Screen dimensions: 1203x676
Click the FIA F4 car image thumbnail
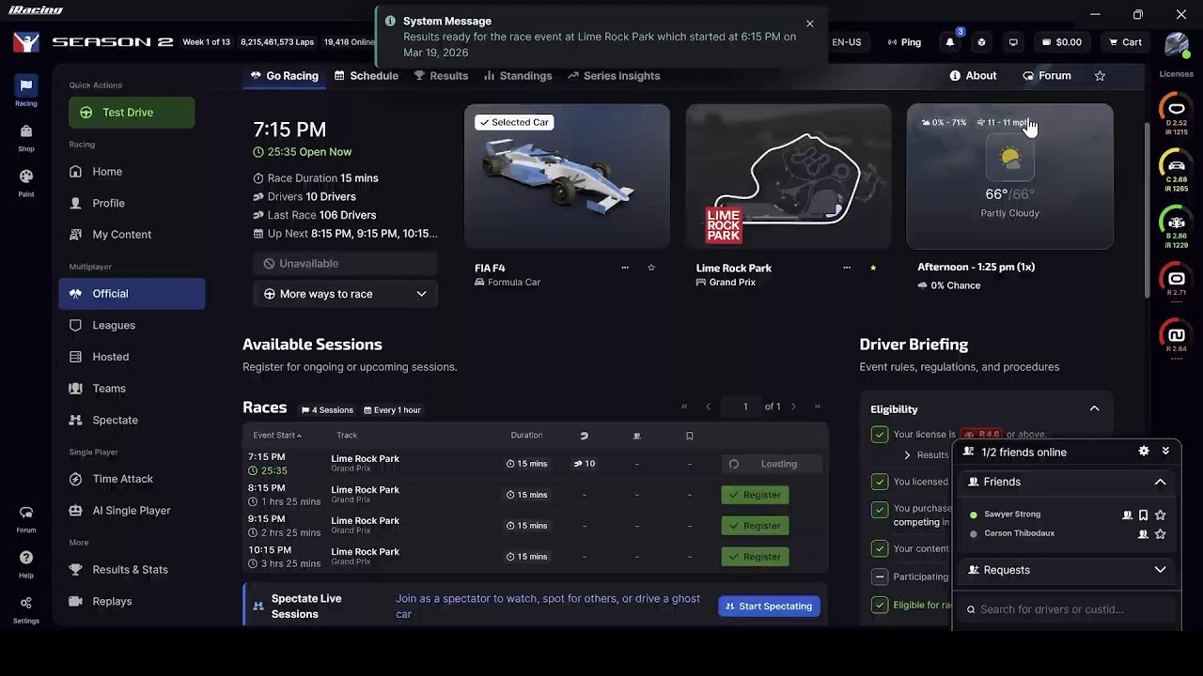pyautogui.click(x=567, y=177)
